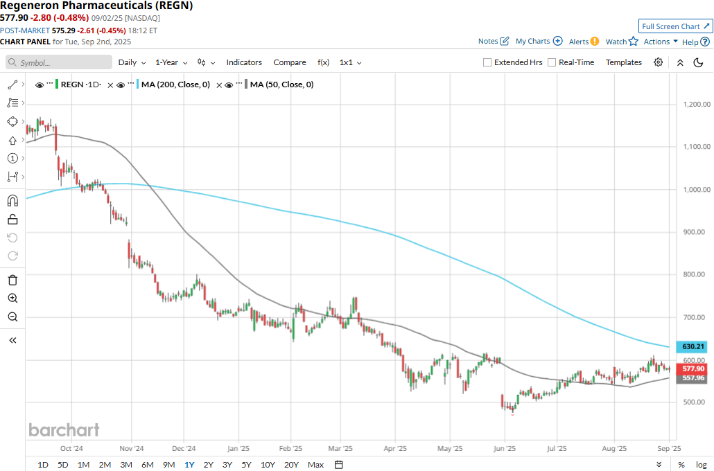Click the zoom out magnifier icon
Screen dimensions: 714x471
coord(12,317)
